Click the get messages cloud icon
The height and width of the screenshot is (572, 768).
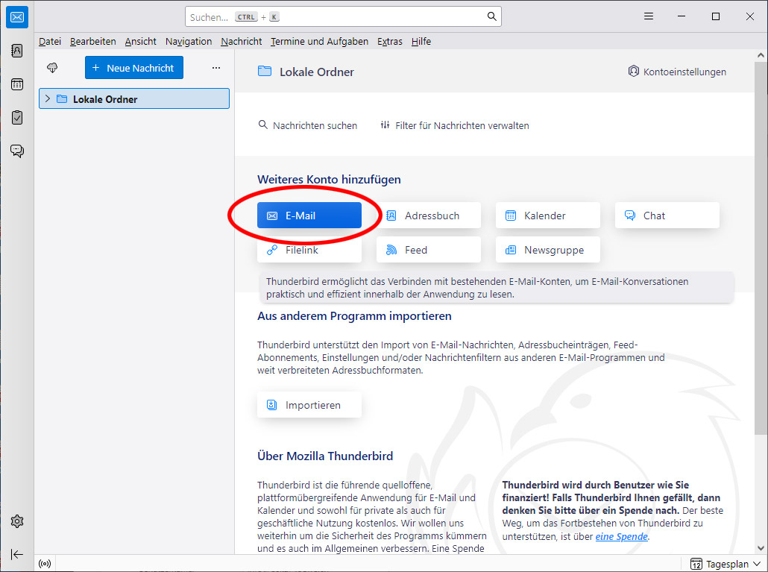[x=52, y=68]
